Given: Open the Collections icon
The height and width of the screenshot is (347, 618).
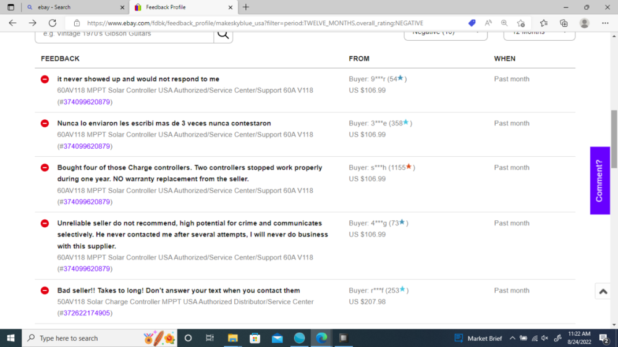Looking at the screenshot, I should [564, 23].
